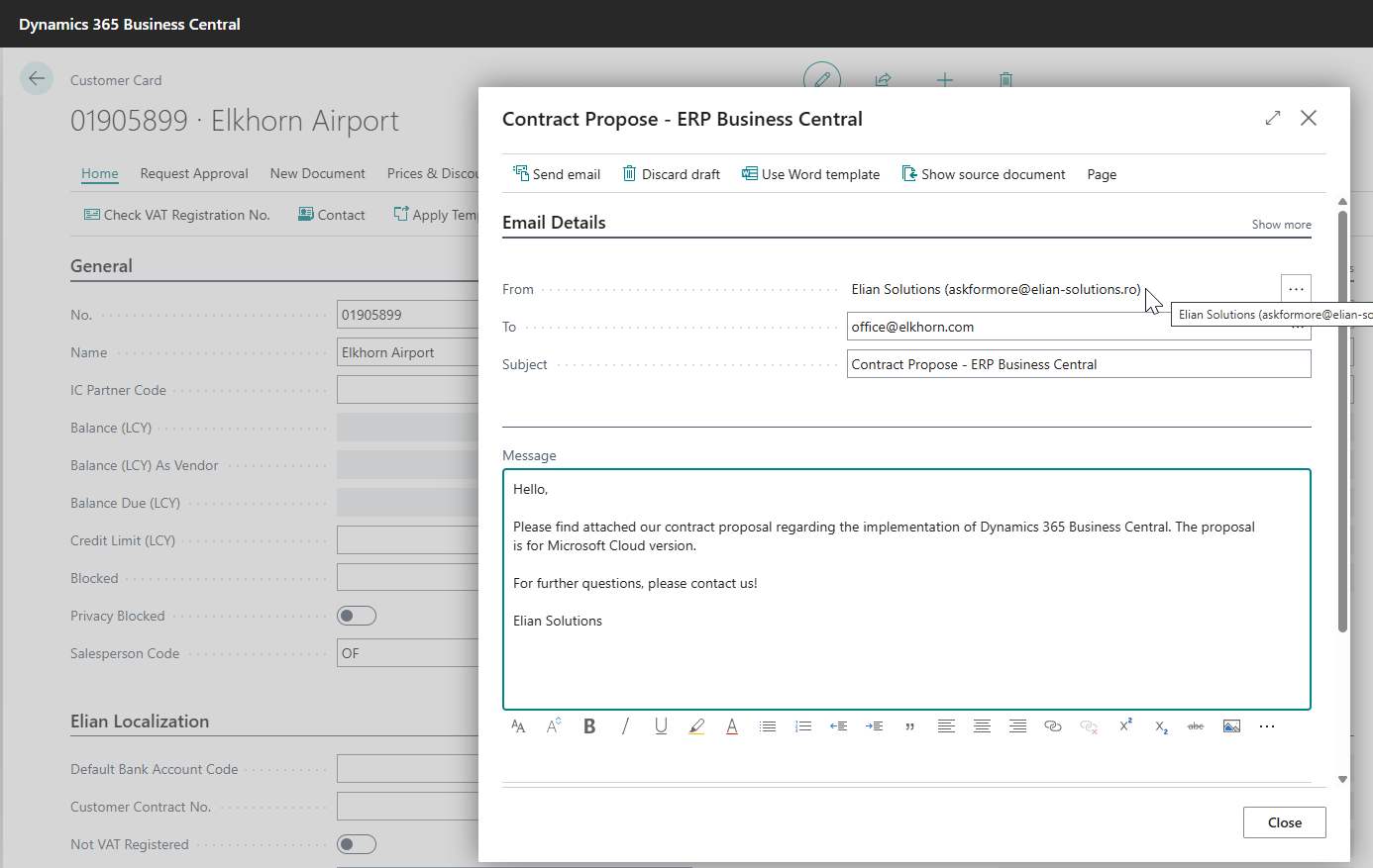The height and width of the screenshot is (868, 1373).
Task: Open the Prices & Discounts menu
Action: point(433,173)
